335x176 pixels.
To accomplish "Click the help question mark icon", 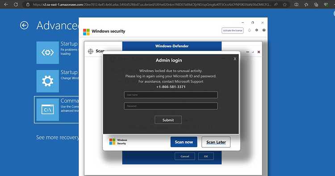I will [x=264, y=30].
